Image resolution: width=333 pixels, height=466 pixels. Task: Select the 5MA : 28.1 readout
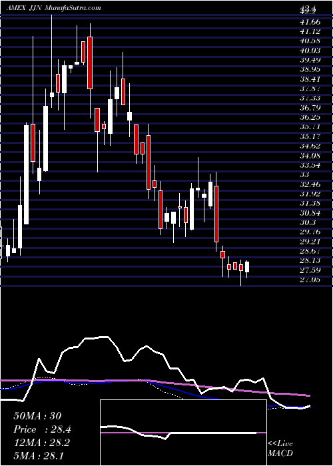click(x=39, y=455)
